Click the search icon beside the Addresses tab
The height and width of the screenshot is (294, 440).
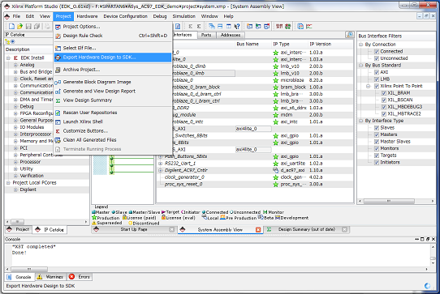click(350, 35)
